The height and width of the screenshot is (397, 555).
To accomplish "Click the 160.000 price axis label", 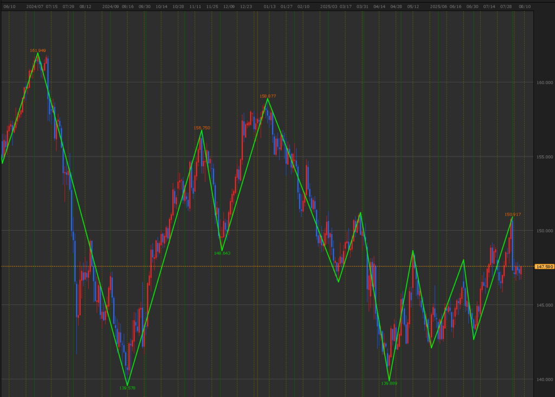I will point(544,82).
